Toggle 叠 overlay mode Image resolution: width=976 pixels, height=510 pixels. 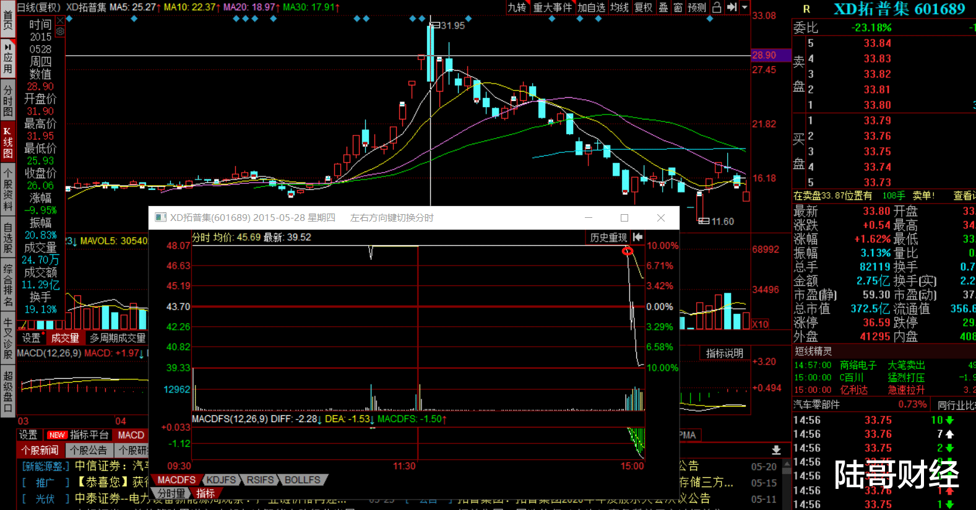click(x=663, y=7)
